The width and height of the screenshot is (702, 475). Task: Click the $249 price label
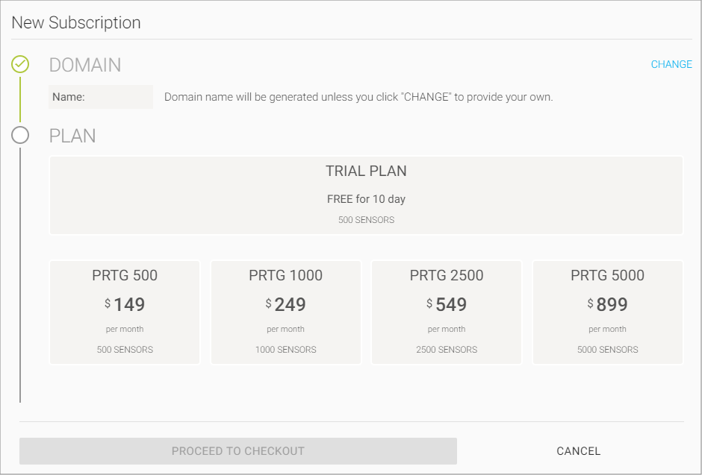tap(285, 305)
